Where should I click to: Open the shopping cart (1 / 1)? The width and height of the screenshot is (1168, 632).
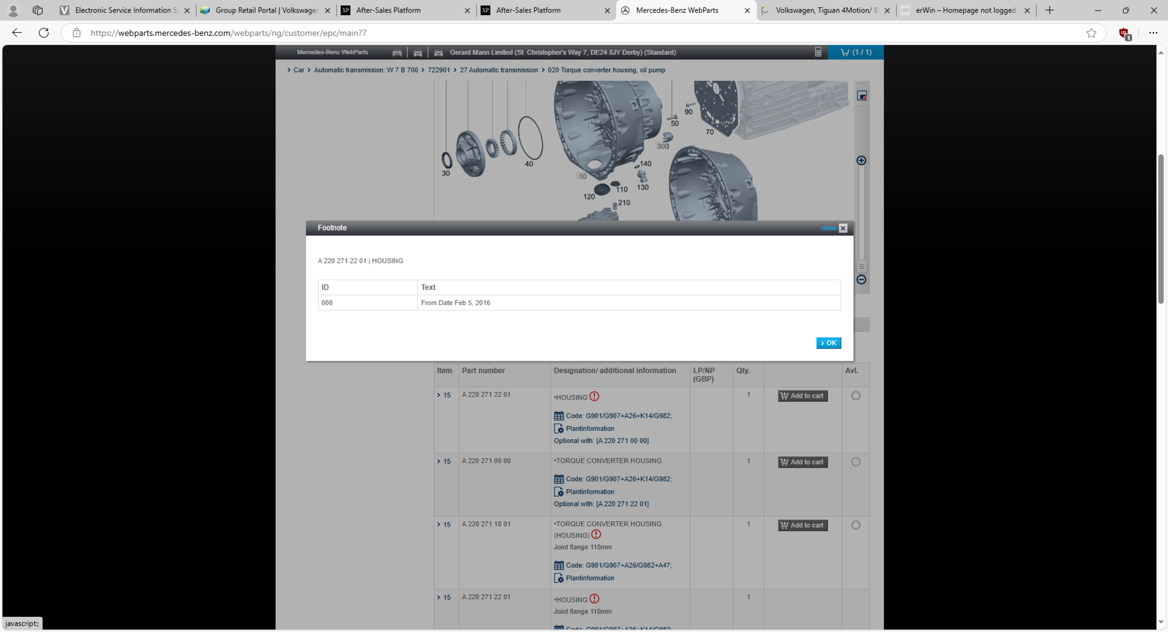click(x=855, y=52)
